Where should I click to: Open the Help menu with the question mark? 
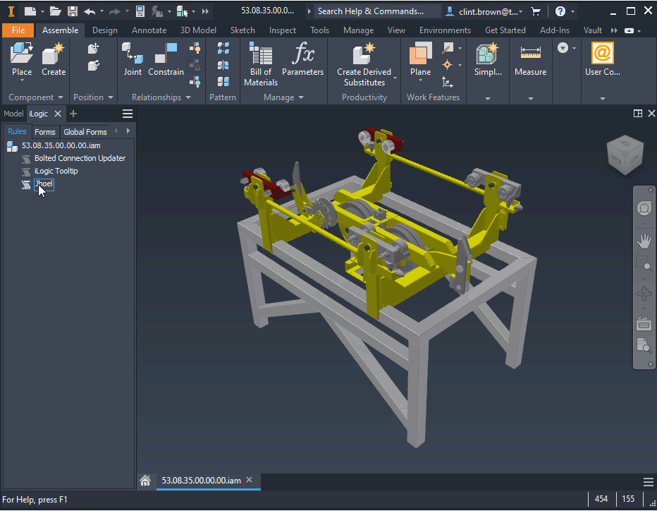(x=561, y=10)
